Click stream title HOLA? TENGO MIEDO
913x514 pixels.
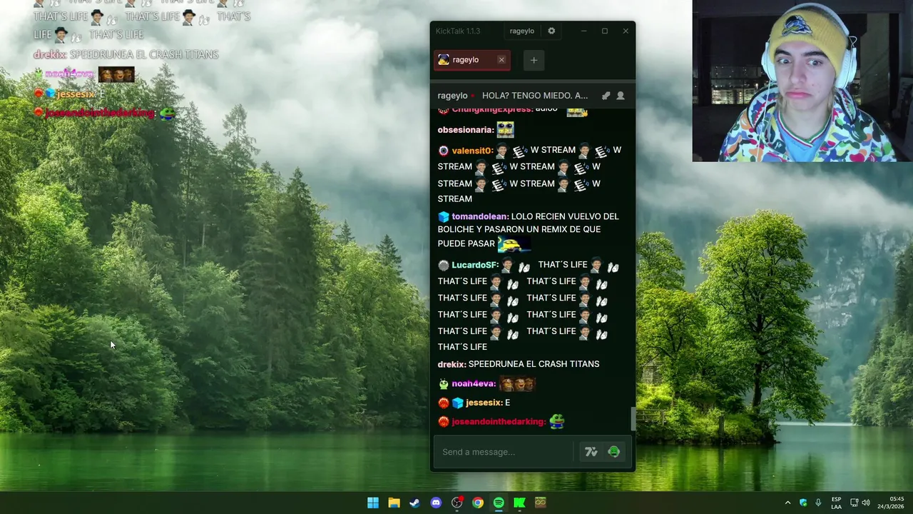coord(535,96)
